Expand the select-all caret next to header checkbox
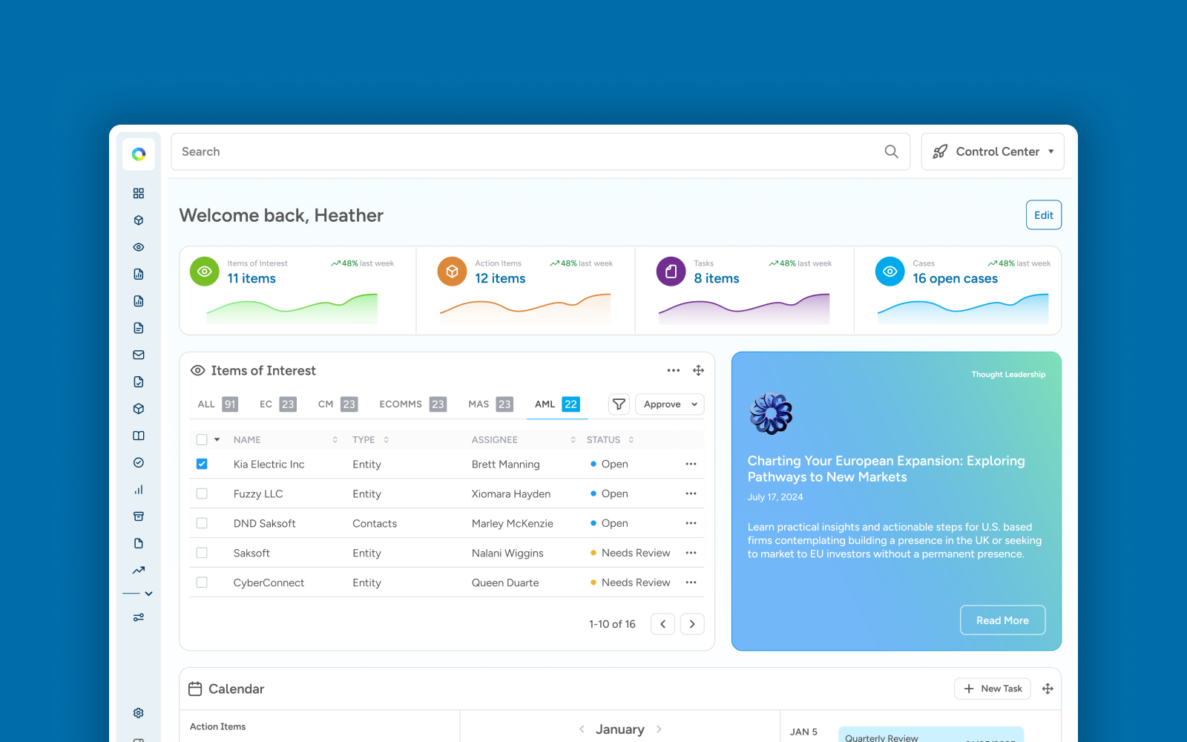Screen dimensions: 1187x742 tap(217, 440)
